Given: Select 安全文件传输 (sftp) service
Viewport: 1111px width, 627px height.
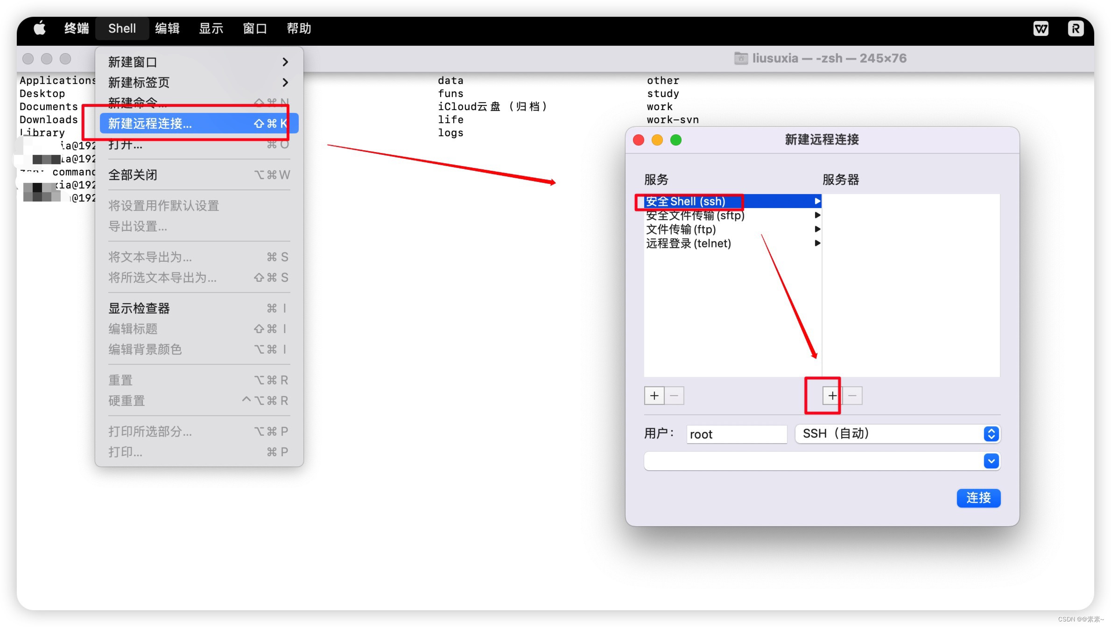Looking at the screenshot, I should (x=695, y=215).
